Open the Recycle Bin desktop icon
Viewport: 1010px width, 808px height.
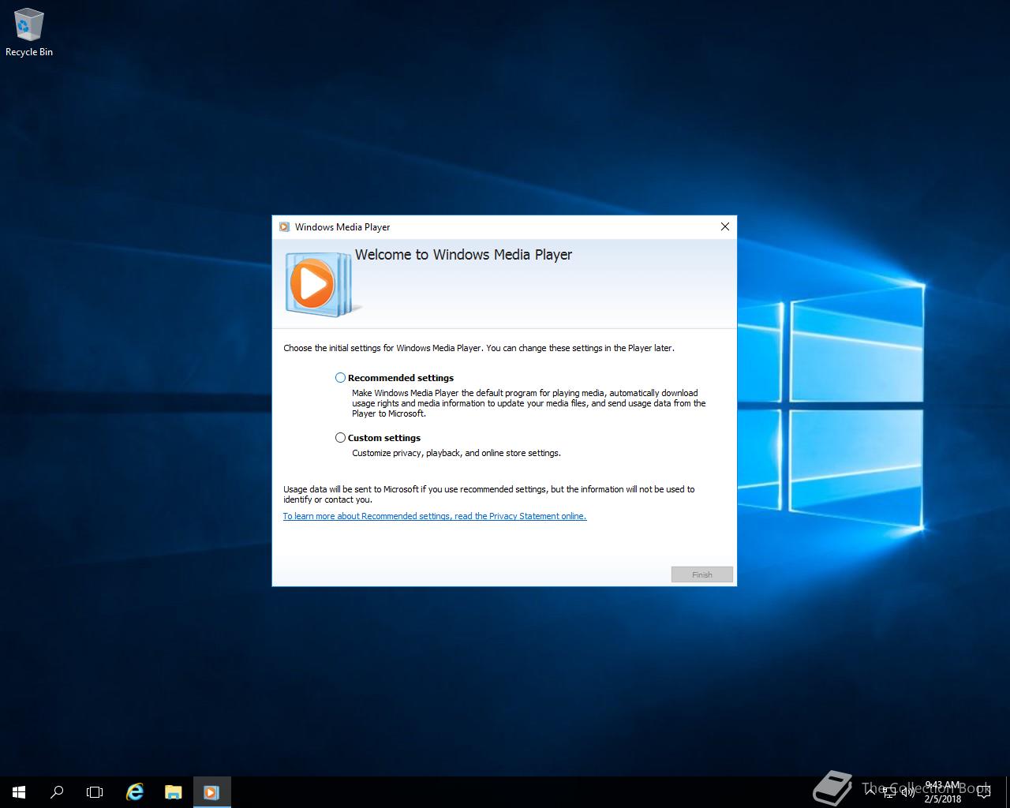tap(29, 33)
